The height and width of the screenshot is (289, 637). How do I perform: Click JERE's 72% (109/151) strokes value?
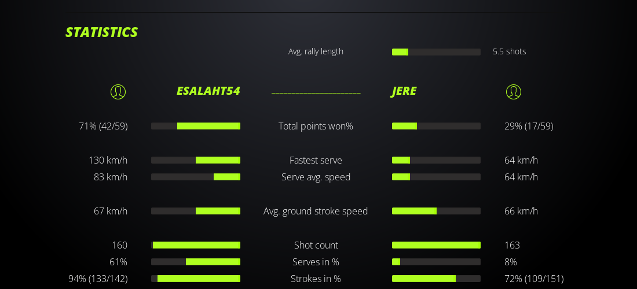coord(534,279)
